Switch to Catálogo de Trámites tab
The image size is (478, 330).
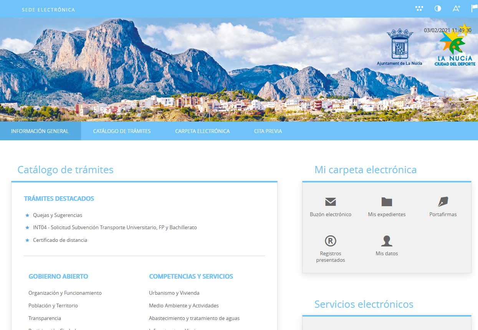(122, 131)
